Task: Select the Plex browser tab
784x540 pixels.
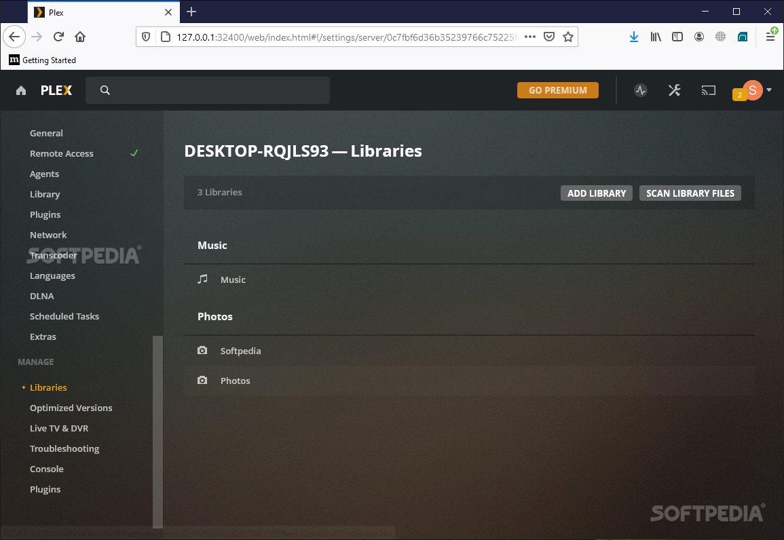Action: pos(103,12)
